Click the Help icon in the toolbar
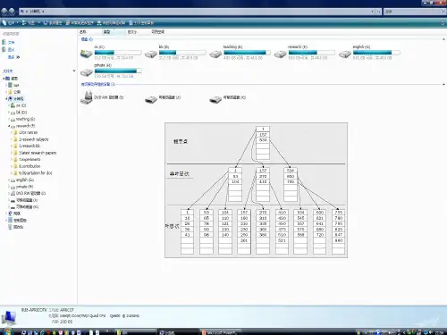 tap(443, 23)
